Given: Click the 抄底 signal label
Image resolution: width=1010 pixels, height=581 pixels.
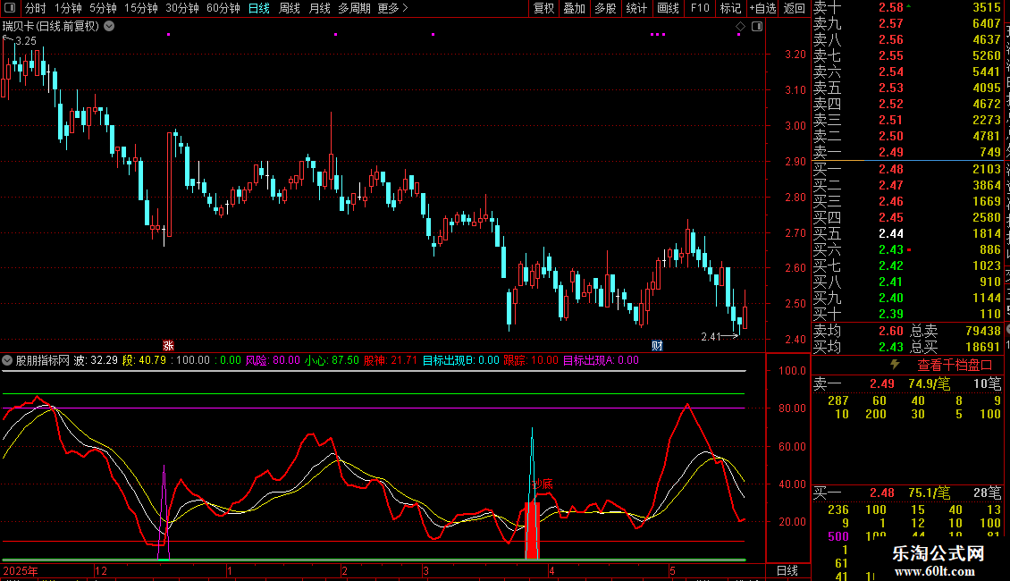Looking at the screenshot, I should coord(542,484).
